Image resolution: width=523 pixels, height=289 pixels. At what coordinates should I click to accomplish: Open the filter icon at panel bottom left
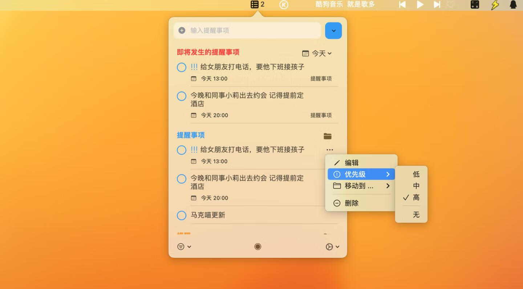pyautogui.click(x=181, y=247)
